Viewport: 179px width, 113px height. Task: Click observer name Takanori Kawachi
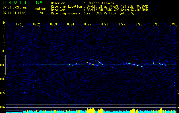point(100,3)
